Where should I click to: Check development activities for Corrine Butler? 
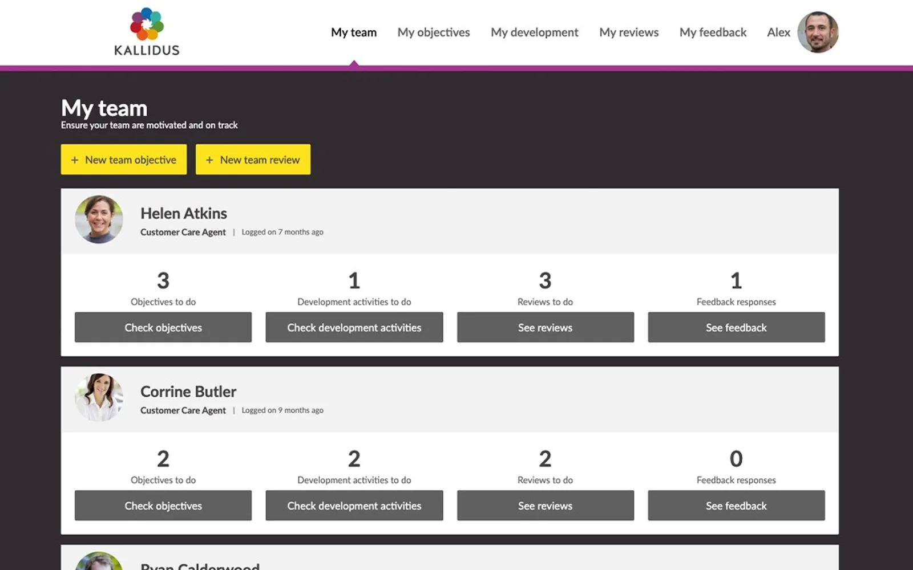(354, 506)
